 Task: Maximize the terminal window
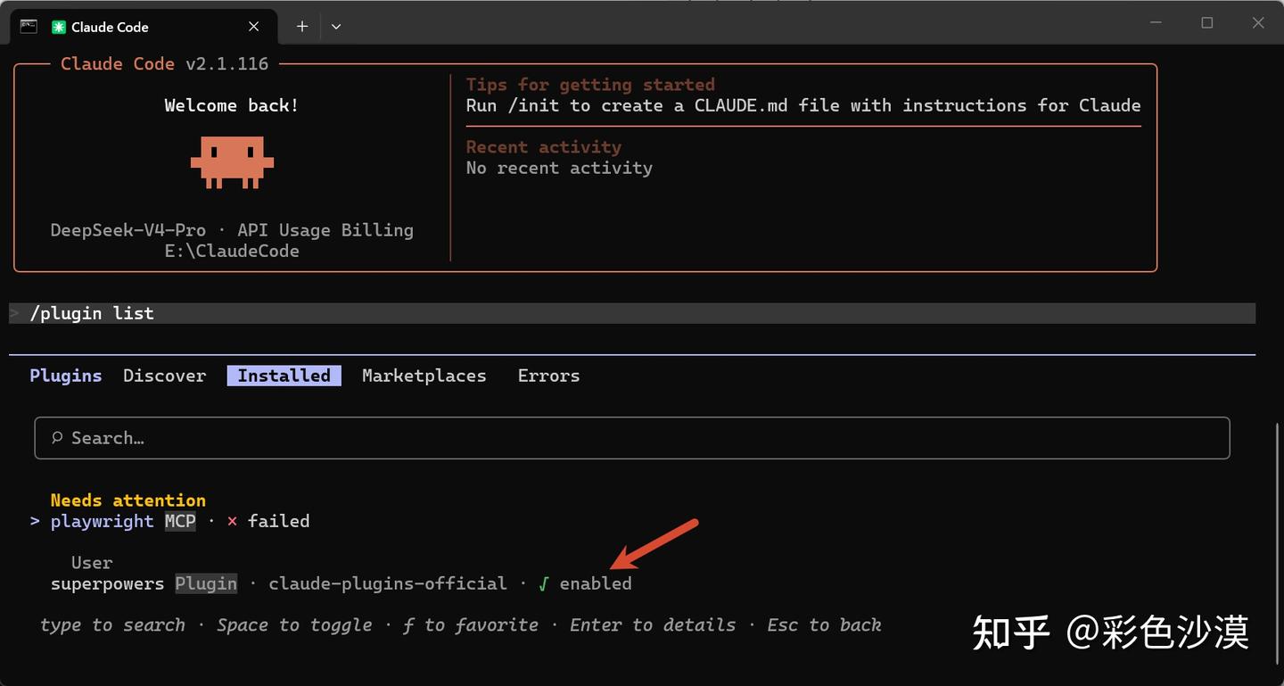pos(1207,24)
